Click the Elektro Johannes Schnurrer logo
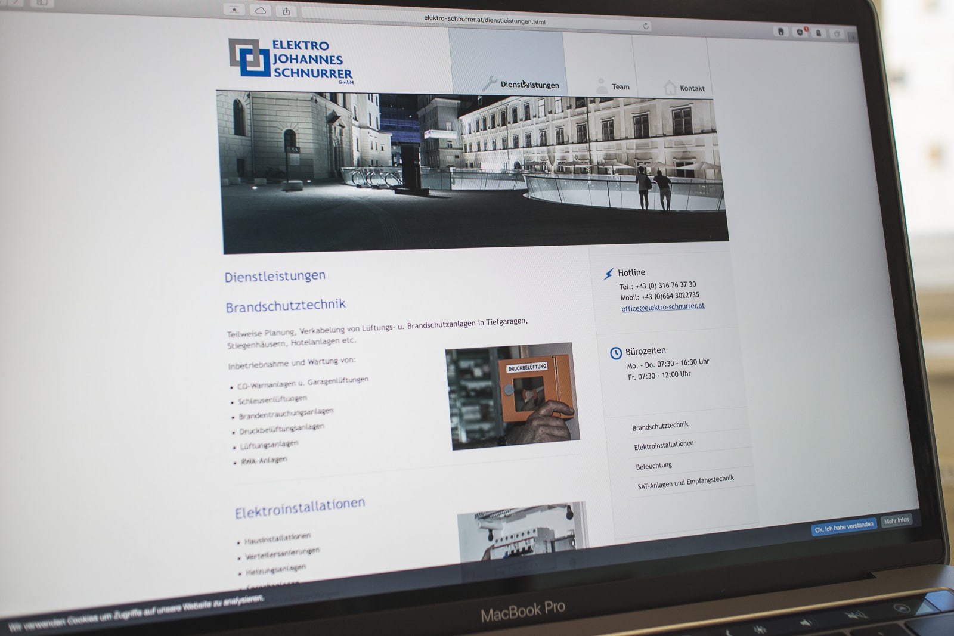954x636 pixels. pos(291,61)
